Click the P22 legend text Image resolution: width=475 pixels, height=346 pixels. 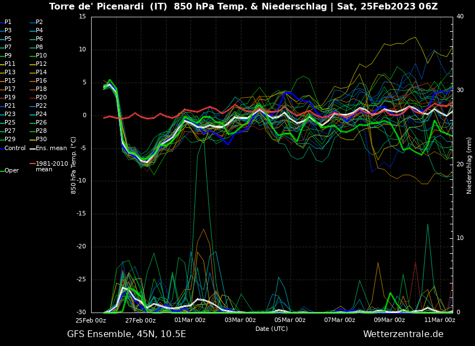pyautogui.click(x=41, y=105)
